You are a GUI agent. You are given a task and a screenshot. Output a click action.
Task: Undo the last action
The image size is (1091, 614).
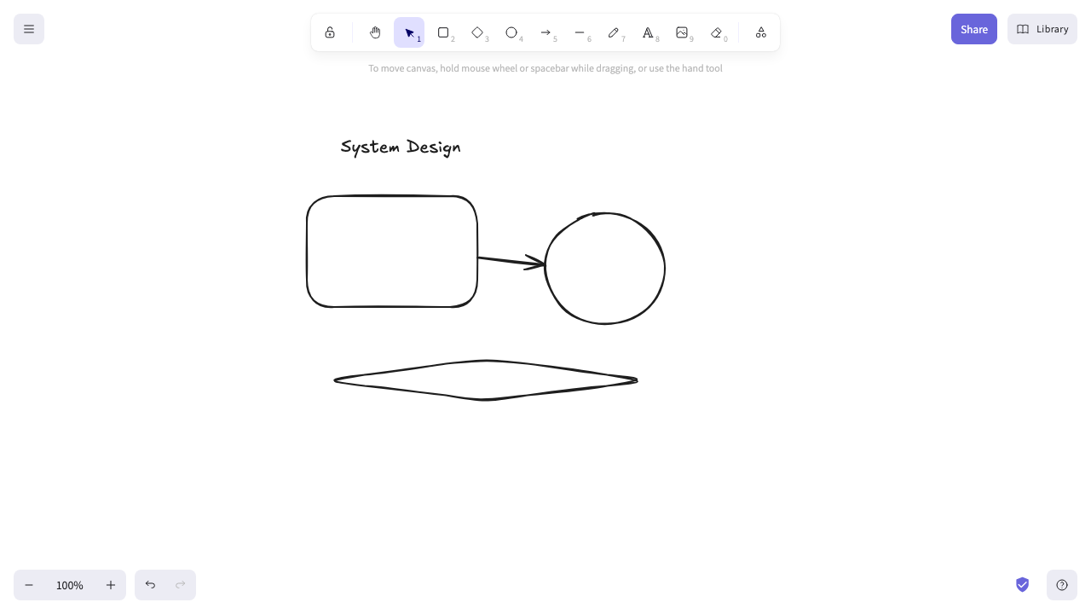click(150, 585)
